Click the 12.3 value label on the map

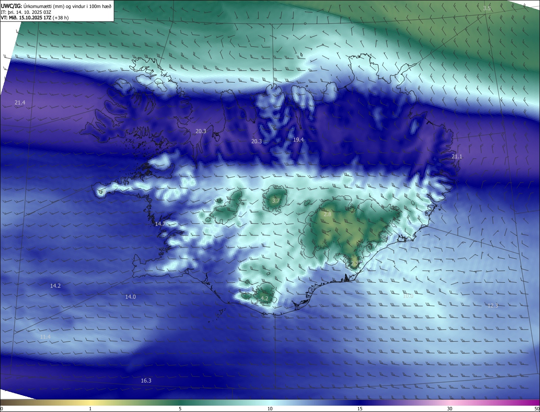tap(493, 306)
